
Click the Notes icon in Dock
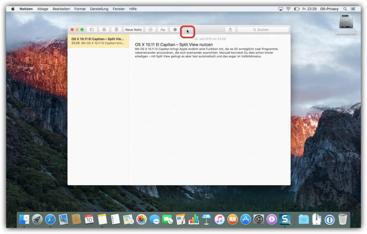[x=102, y=220]
